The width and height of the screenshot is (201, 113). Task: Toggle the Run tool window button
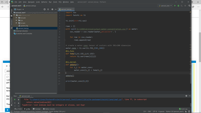[27, 109]
